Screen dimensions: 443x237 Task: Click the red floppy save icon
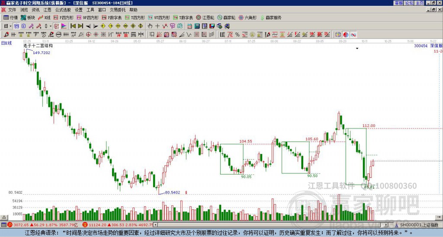212,26
